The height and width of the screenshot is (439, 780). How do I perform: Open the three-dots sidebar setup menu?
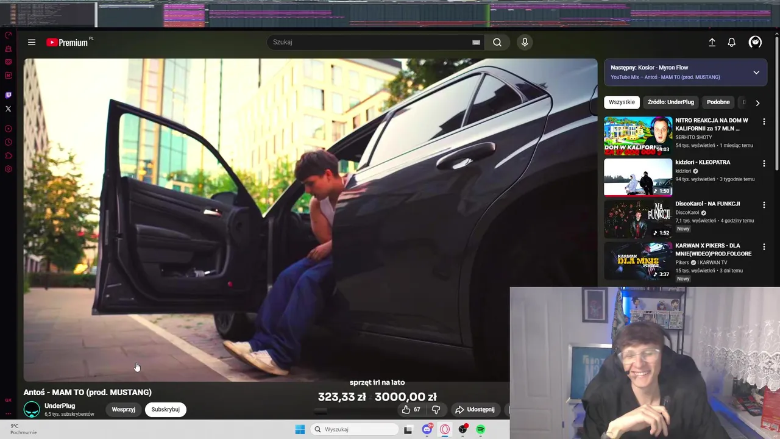pyautogui.click(x=9, y=412)
